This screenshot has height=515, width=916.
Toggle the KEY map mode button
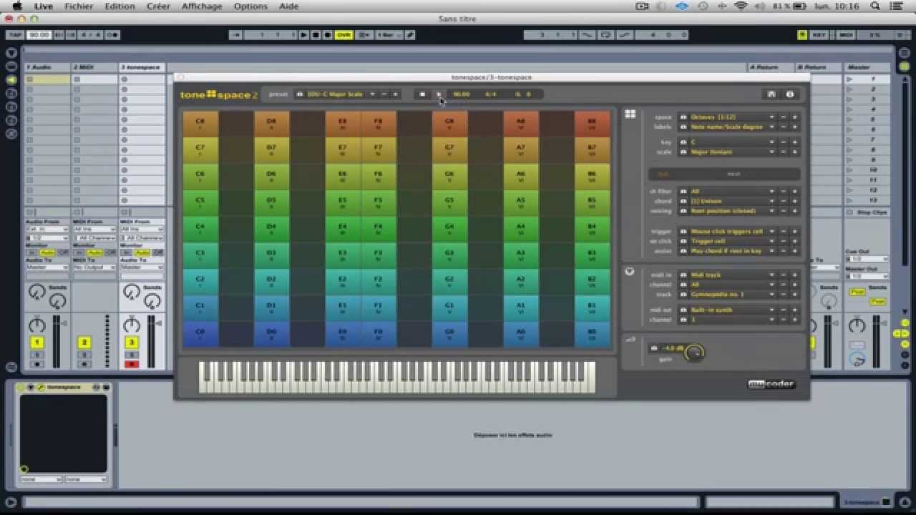pyautogui.click(x=819, y=34)
